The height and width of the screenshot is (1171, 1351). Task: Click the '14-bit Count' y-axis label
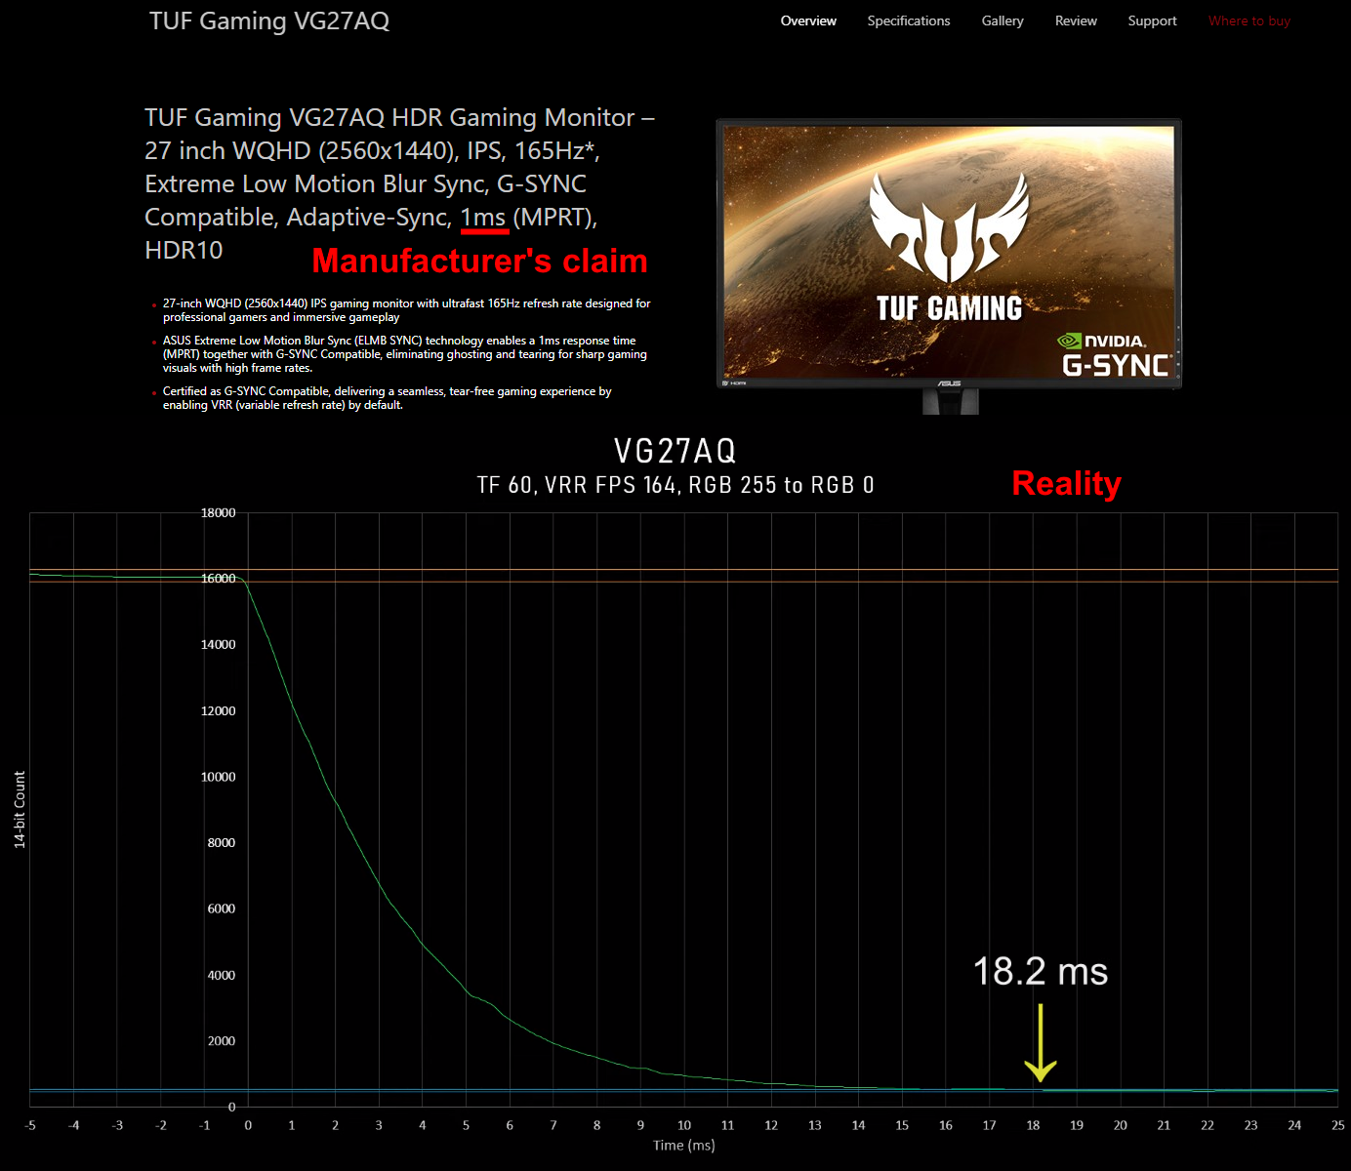20,809
